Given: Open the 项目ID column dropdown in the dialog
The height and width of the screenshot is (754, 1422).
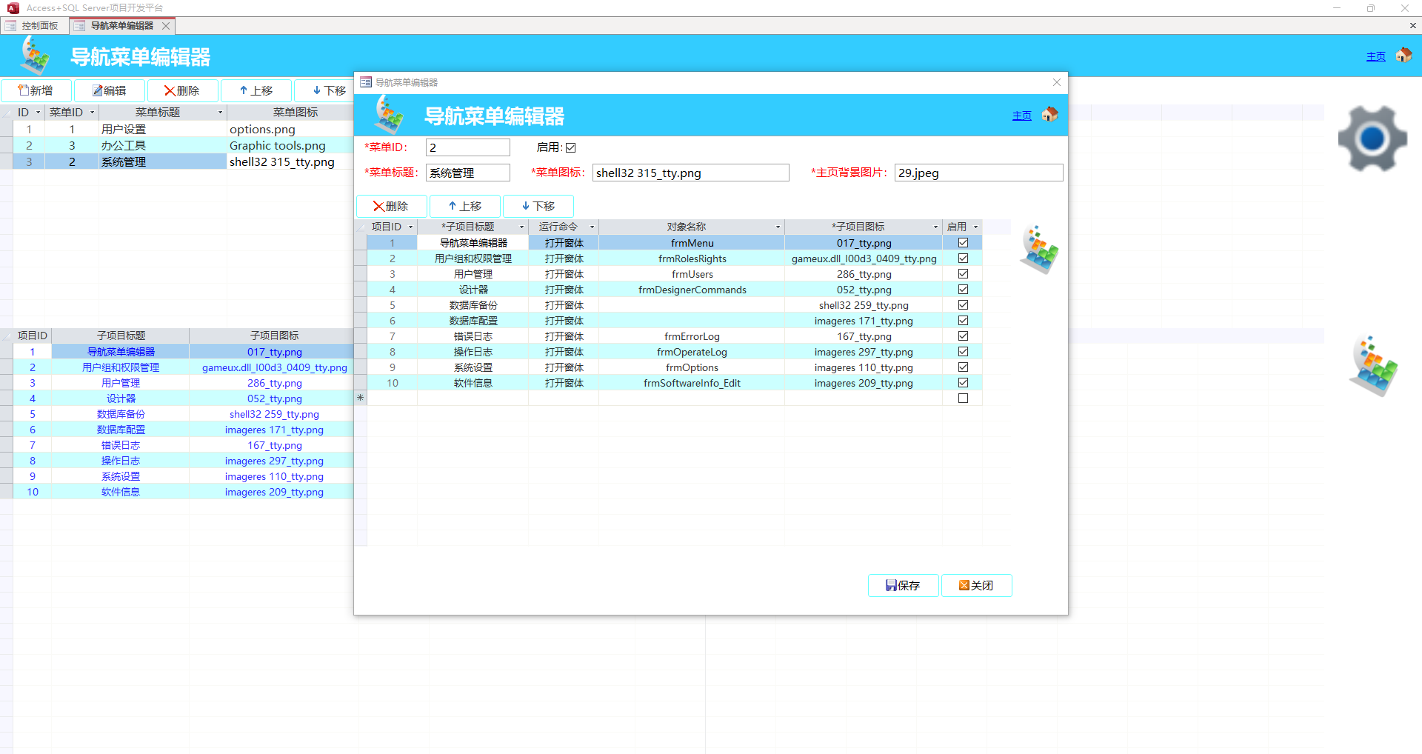Looking at the screenshot, I should 410,227.
